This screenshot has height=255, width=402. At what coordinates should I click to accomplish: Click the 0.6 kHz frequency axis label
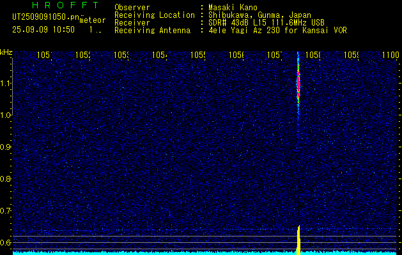coord(6,242)
